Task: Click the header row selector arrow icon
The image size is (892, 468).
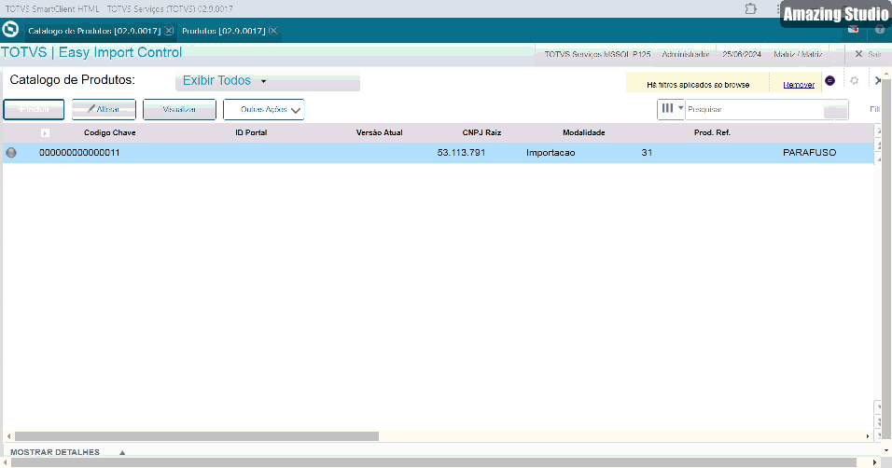Action: 45,133
